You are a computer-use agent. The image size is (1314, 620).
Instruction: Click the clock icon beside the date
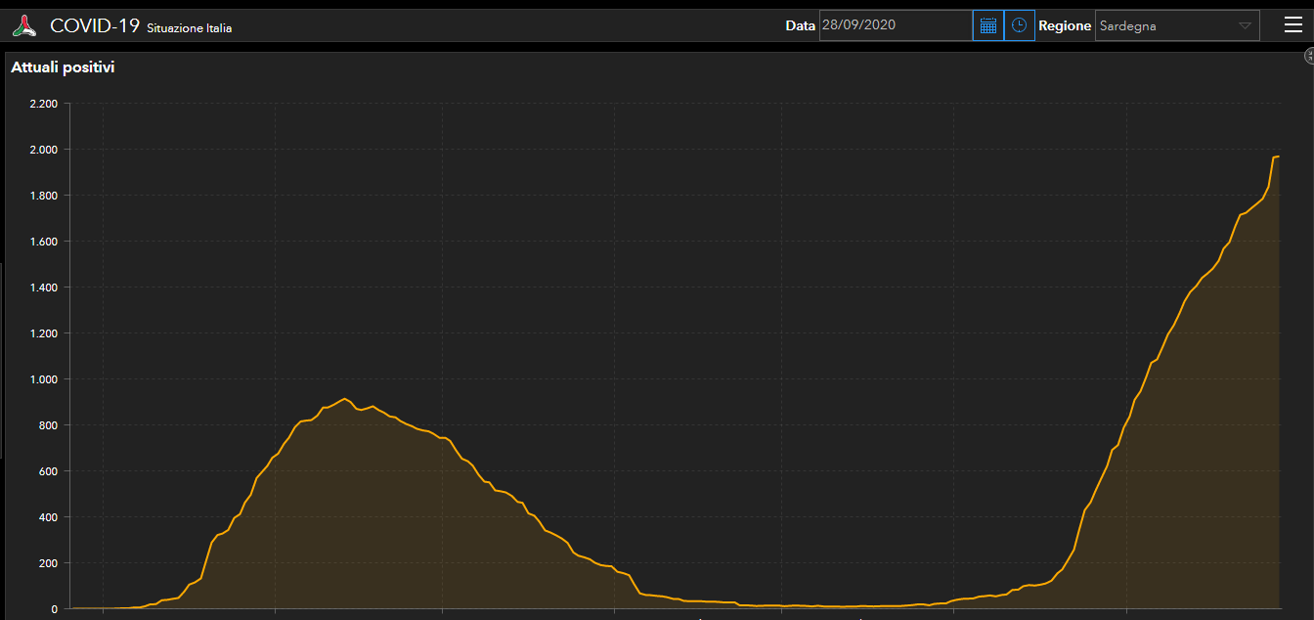tap(1020, 25)
